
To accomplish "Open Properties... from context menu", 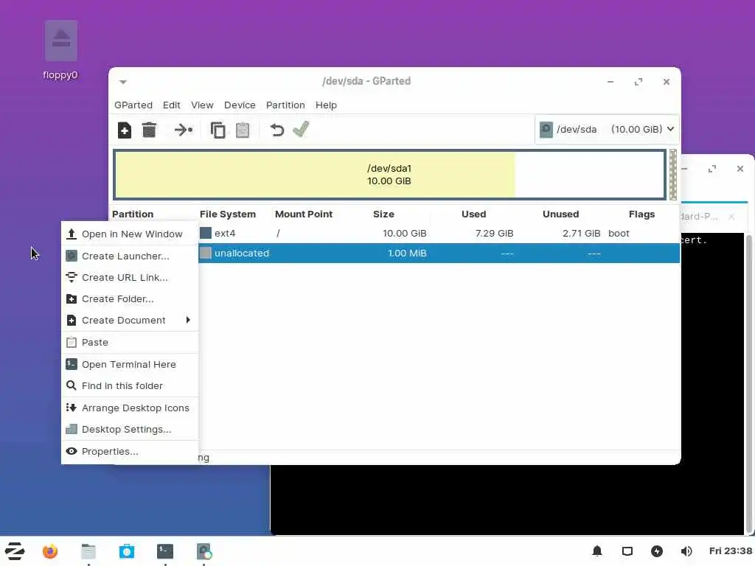I will point(130,452).
